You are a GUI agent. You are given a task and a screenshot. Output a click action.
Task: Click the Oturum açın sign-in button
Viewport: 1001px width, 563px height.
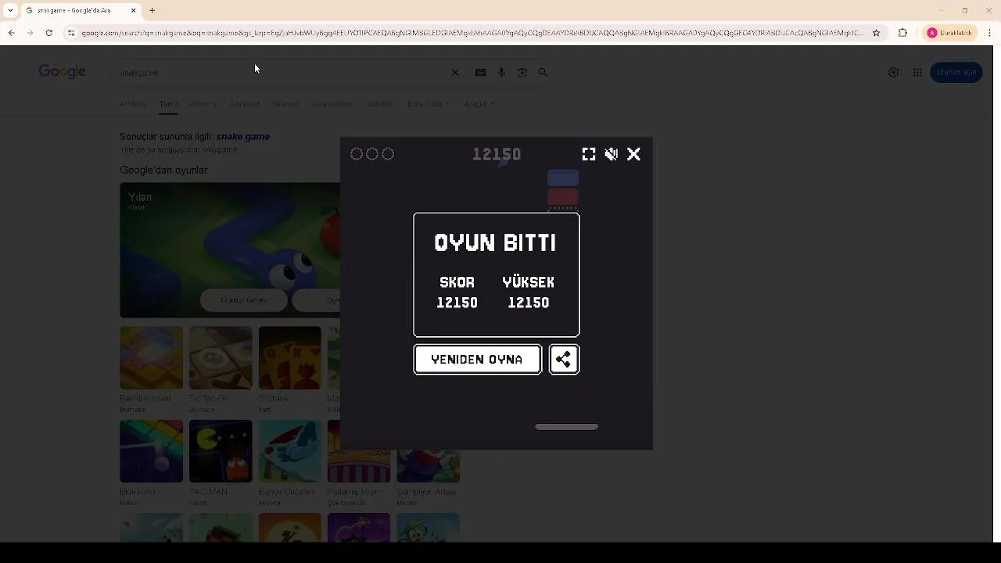click(x=956, y=72)
